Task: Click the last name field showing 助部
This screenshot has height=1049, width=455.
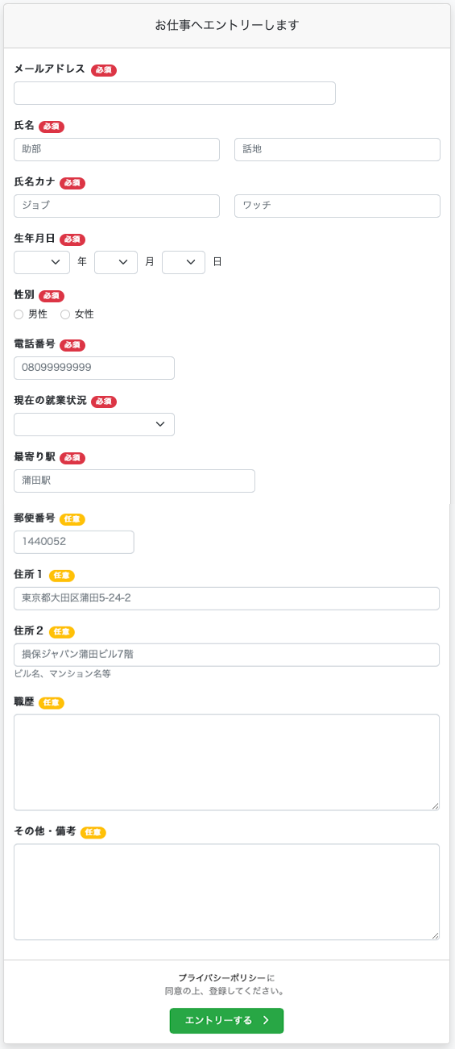Action: (117, 149)
